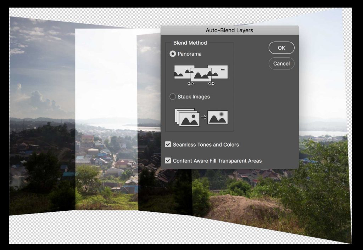Click the Auto-Blend Layers title bar
This screenshot has height=250, width=363.
[x=229, y=30]
